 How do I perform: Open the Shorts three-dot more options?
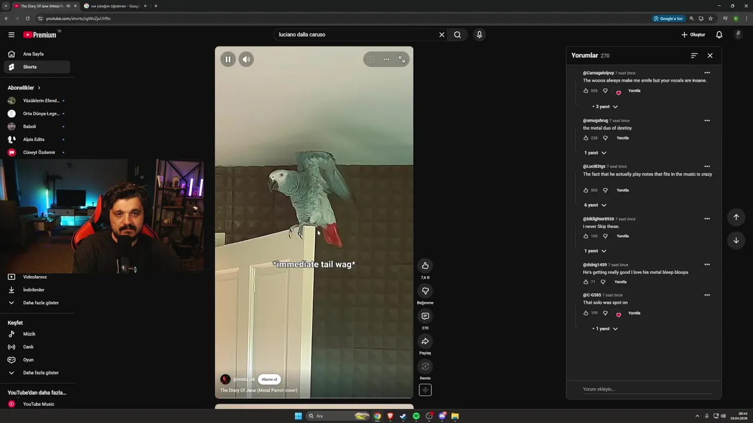[x=386, y=59]
